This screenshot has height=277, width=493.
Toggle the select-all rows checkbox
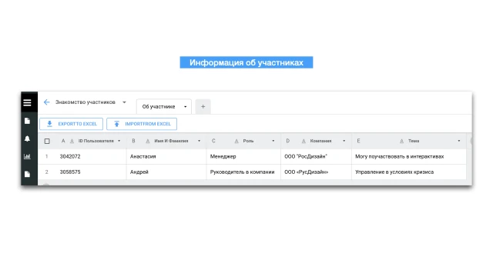(x=47, y=141)
